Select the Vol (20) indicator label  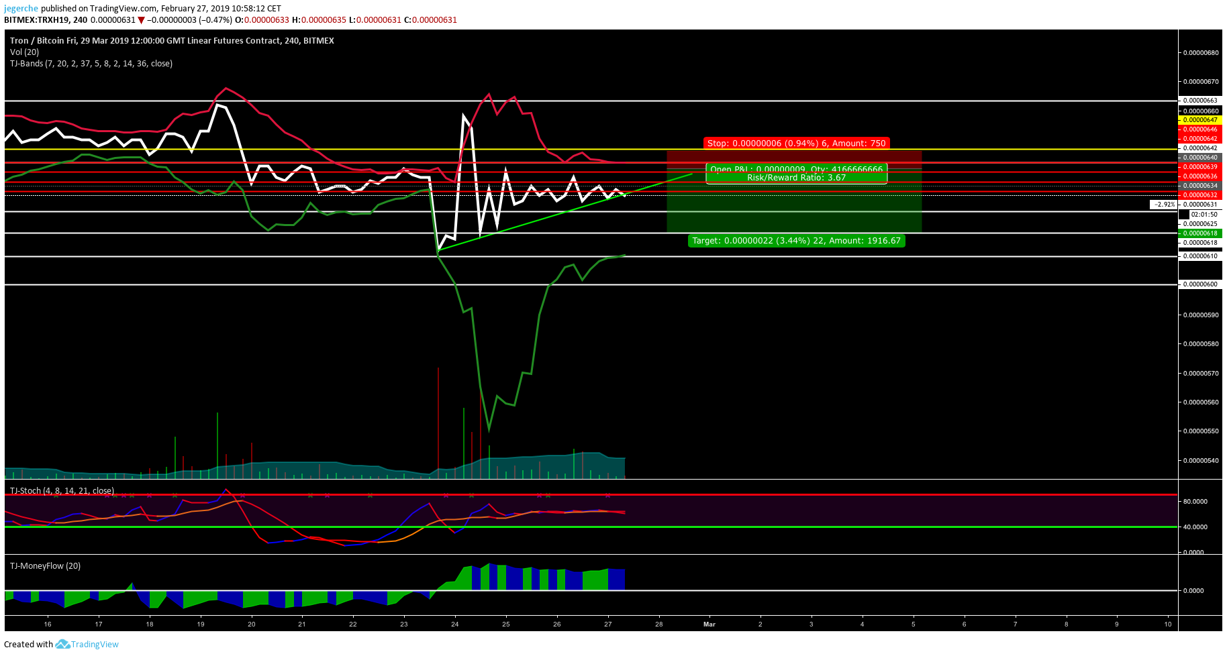(x=25, y=52)
